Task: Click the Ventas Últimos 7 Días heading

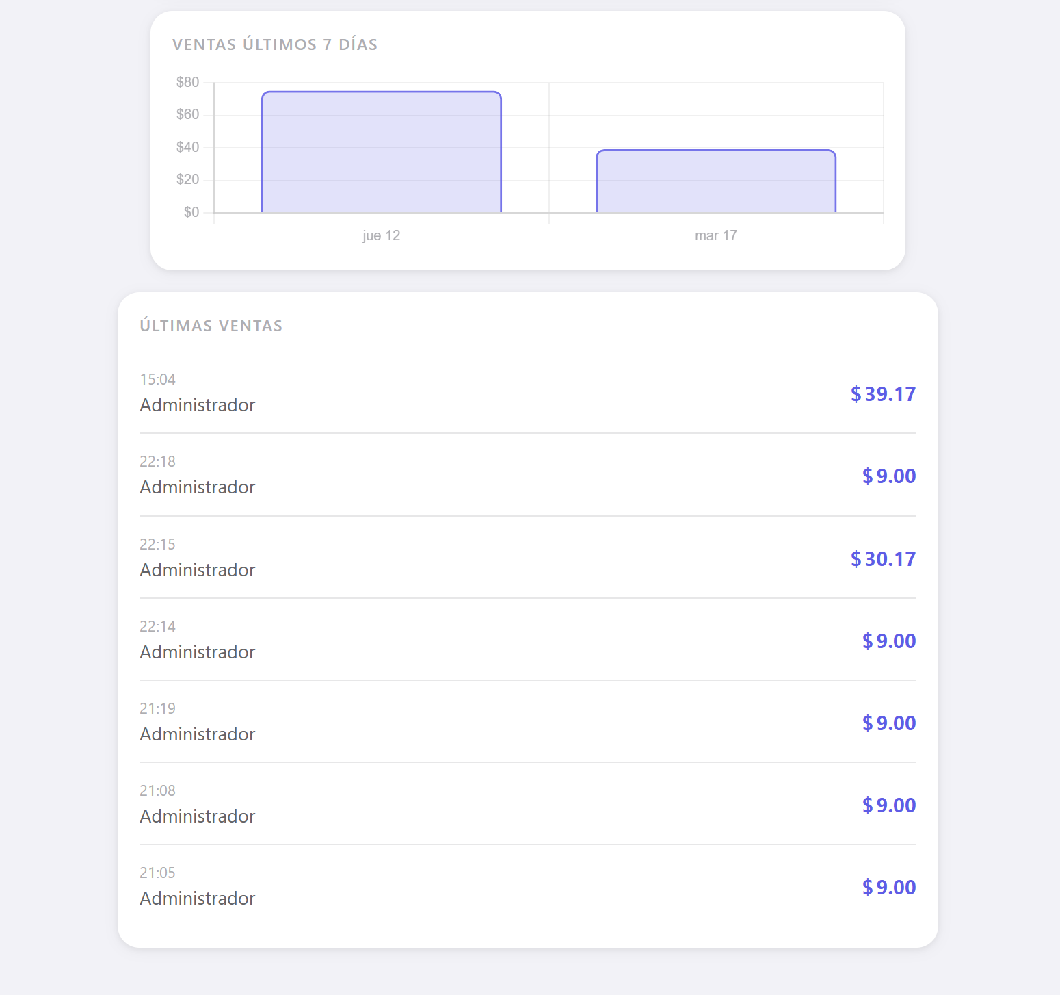Action: (x=275, y=44)
